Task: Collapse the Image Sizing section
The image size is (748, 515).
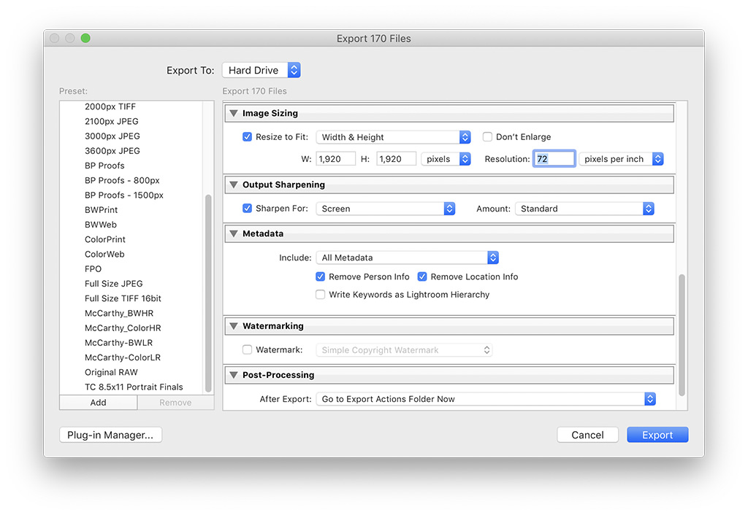Action: (234, 113)
